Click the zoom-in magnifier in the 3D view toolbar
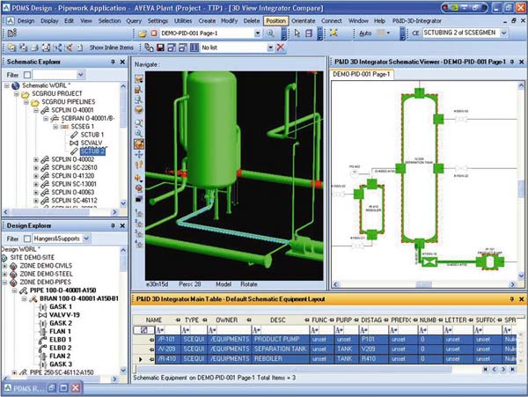528x397 pixels. (139, 133)
